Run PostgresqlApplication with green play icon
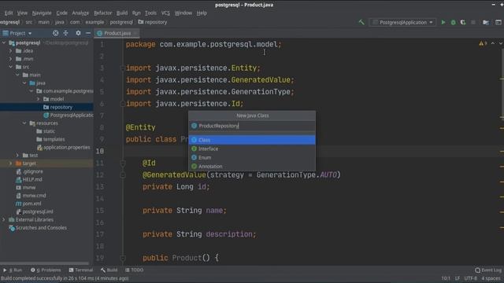The image size is (504, 283). point(443,22)
